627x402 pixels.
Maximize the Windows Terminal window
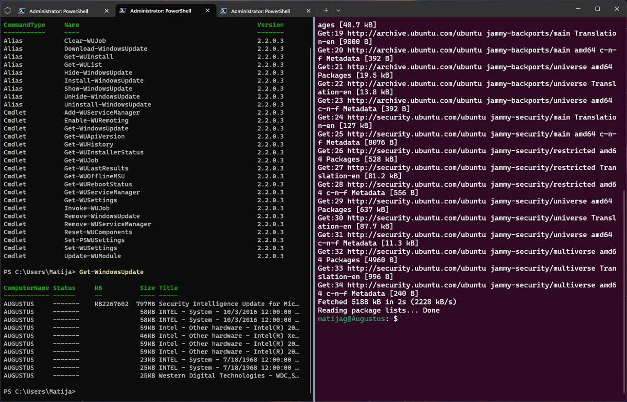coord(597,9)
